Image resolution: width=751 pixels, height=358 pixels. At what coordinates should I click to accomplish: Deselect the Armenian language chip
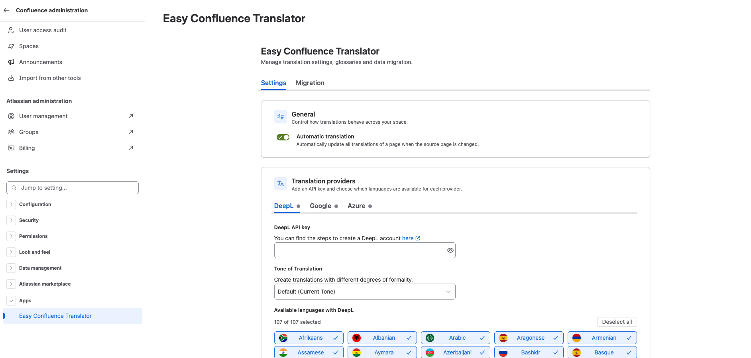[x=602, y=338]
